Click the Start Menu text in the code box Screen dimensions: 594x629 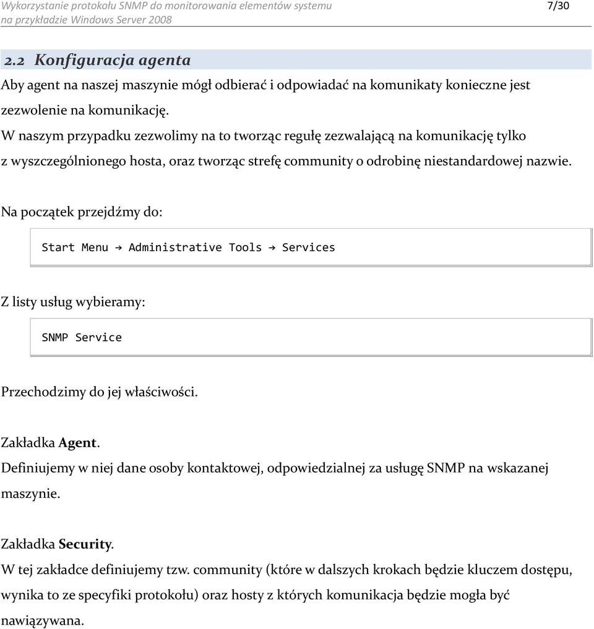click(75, 247)
